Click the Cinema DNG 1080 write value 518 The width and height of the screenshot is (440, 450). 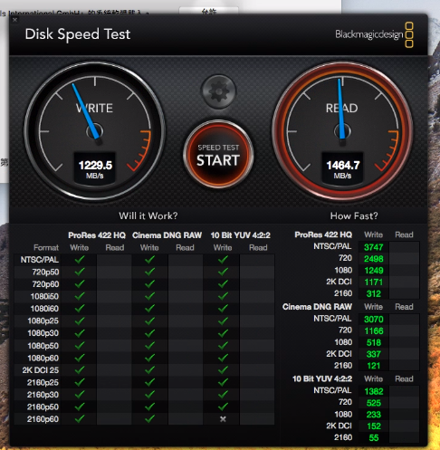point(374,342)
